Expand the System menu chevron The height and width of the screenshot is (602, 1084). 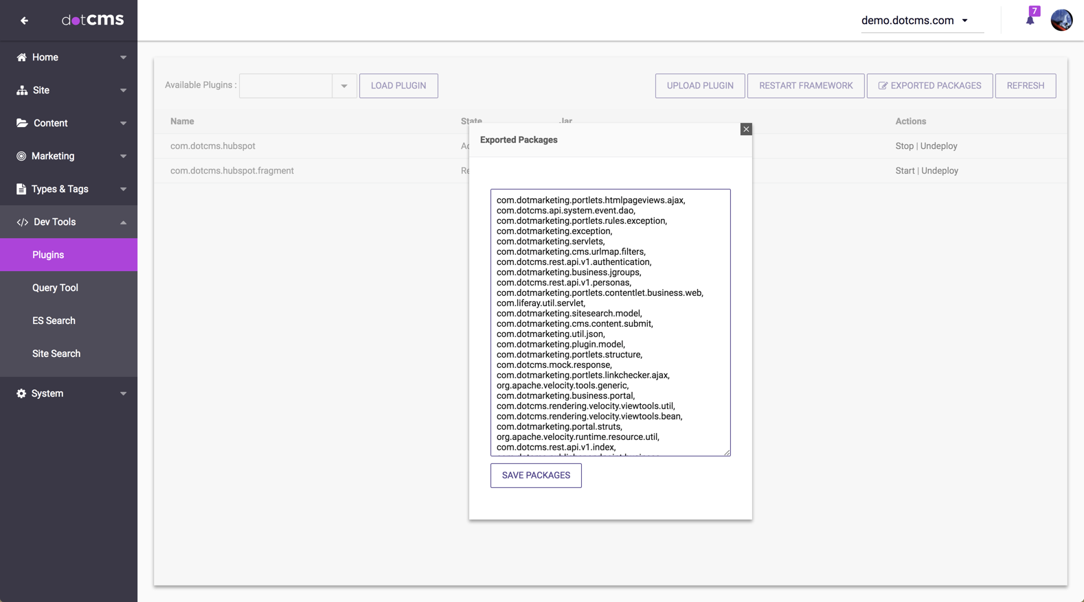[x=123, y=393]
